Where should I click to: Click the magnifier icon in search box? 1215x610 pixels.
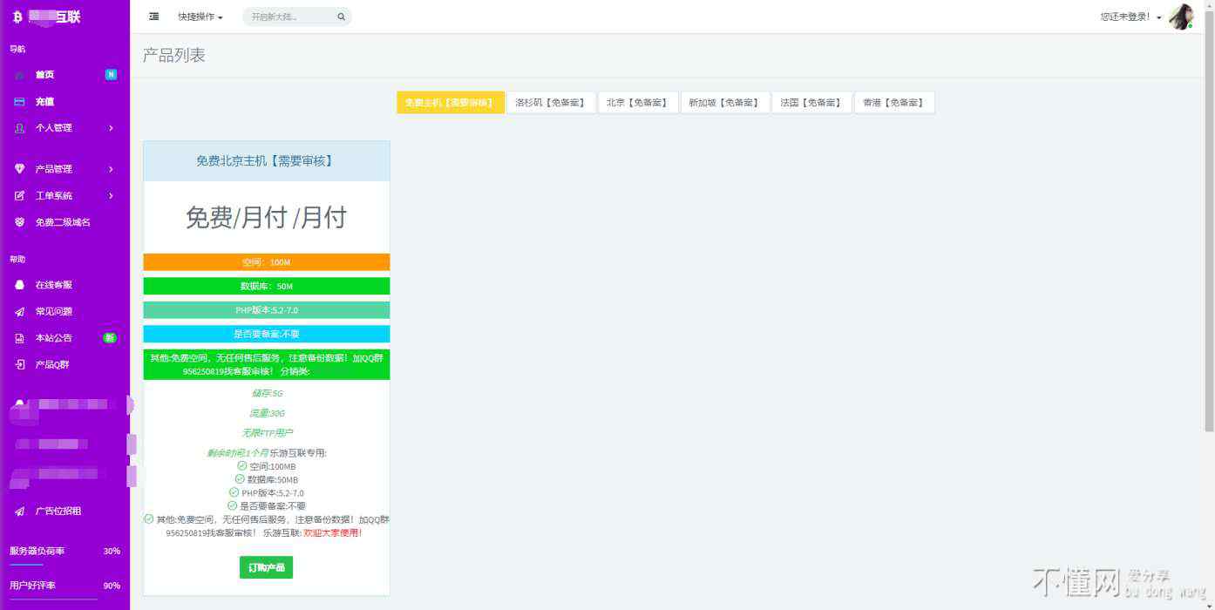[x=341, y=17]
